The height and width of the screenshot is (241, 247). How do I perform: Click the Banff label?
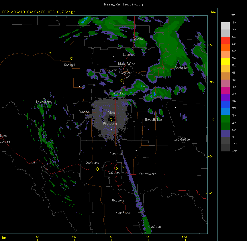click(x=36, y=162)
